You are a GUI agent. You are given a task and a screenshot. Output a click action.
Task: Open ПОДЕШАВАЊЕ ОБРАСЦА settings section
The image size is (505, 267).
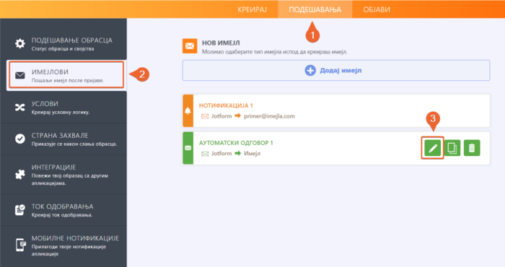63,44
